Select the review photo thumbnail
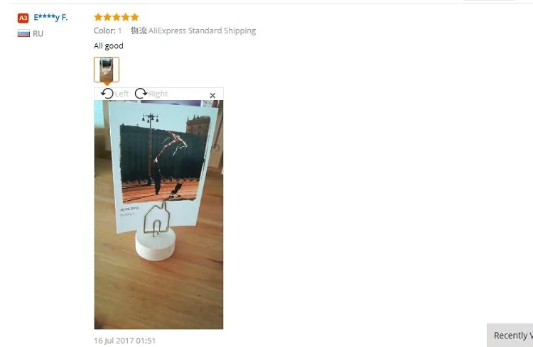The width and height of the screenshot is (533, 347). coord(107,70)
